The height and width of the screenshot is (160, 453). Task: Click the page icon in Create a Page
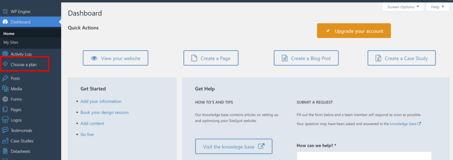tap(195, 58)
